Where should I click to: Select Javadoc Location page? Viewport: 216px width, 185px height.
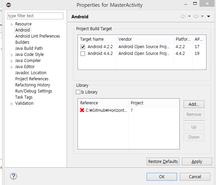point(31,73)
